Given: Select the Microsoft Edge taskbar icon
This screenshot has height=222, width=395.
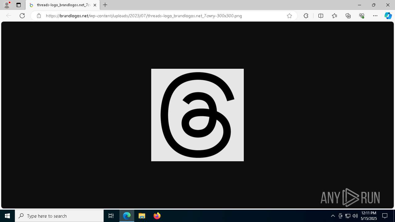Looking at the screenshot, I should [127, 216].
